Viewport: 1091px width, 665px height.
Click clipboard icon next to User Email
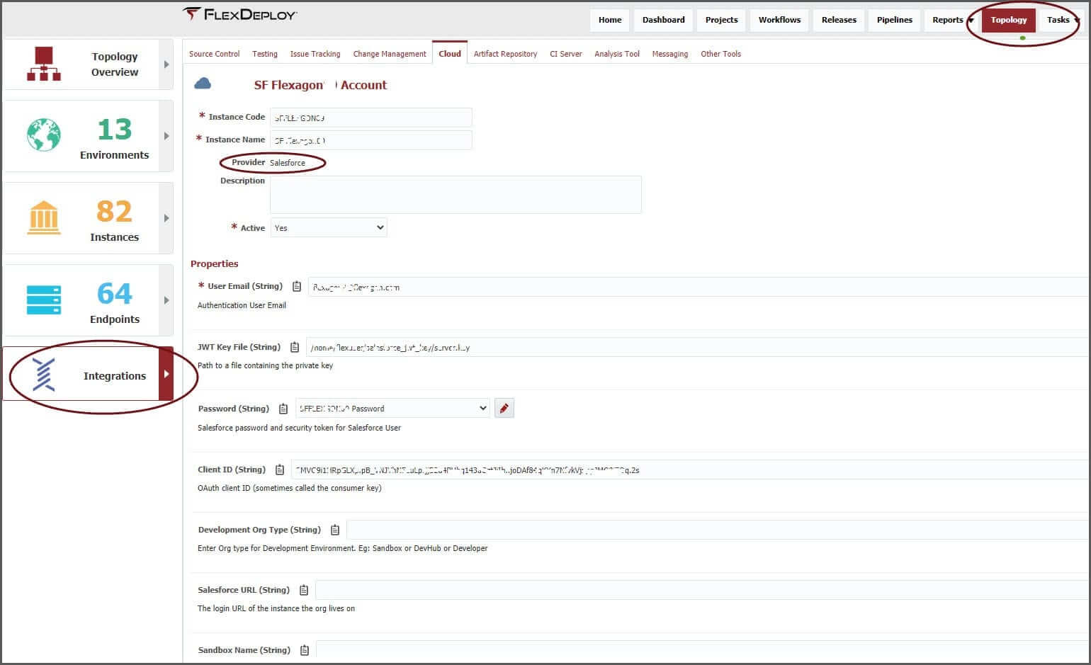(x=297, y=287)
